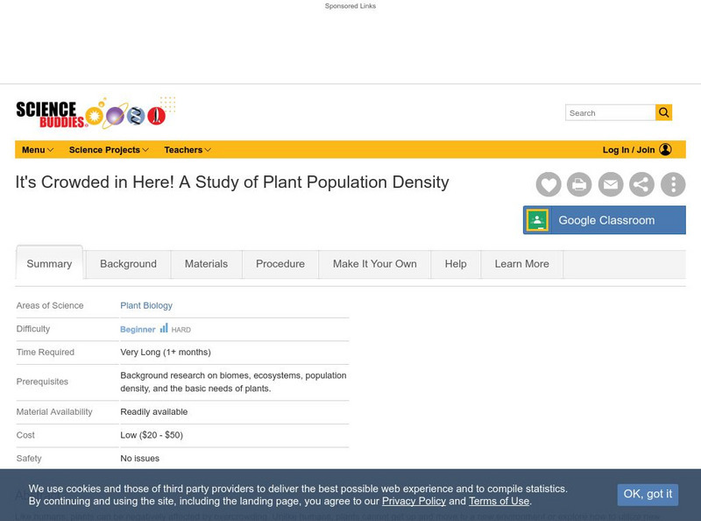Expand the Menu dropdown
Image resolution: width=701 pixels, height=521 pixels.
[38, 150]
